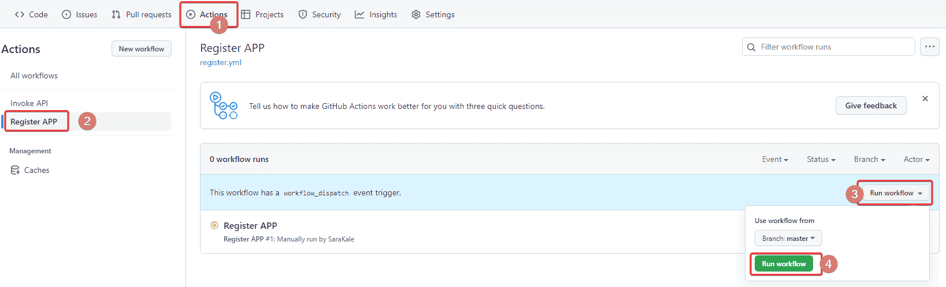Image resolution: width=946 pixels, height=287 pixels.
Task: Open the Projects tab
Action: point(262,14)
